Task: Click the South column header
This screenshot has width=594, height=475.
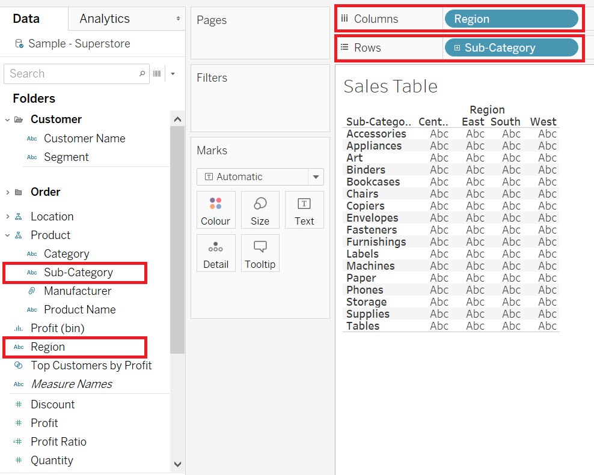Action: pyautogui.click(x=506, y=121)
